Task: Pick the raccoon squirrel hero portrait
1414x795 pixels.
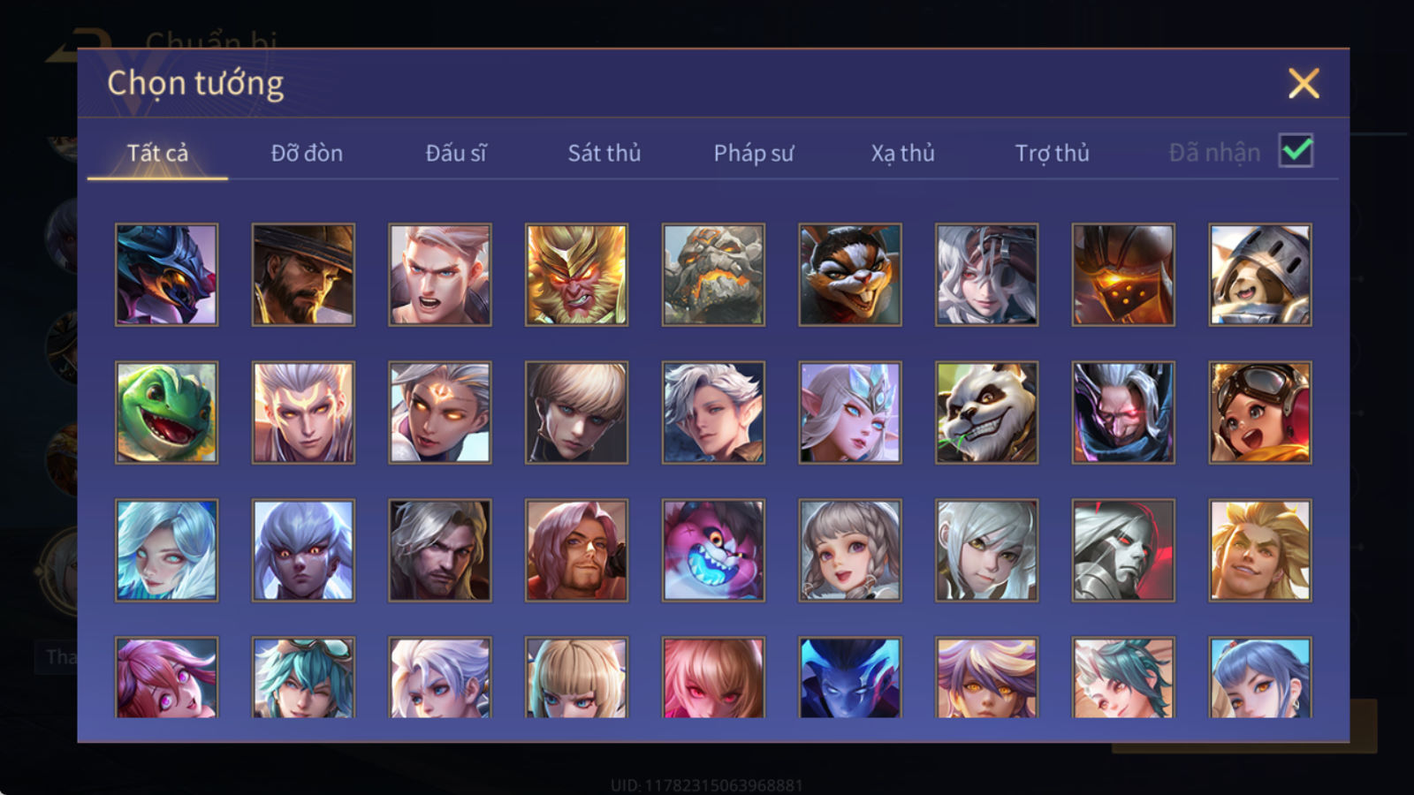Action: 850,275
